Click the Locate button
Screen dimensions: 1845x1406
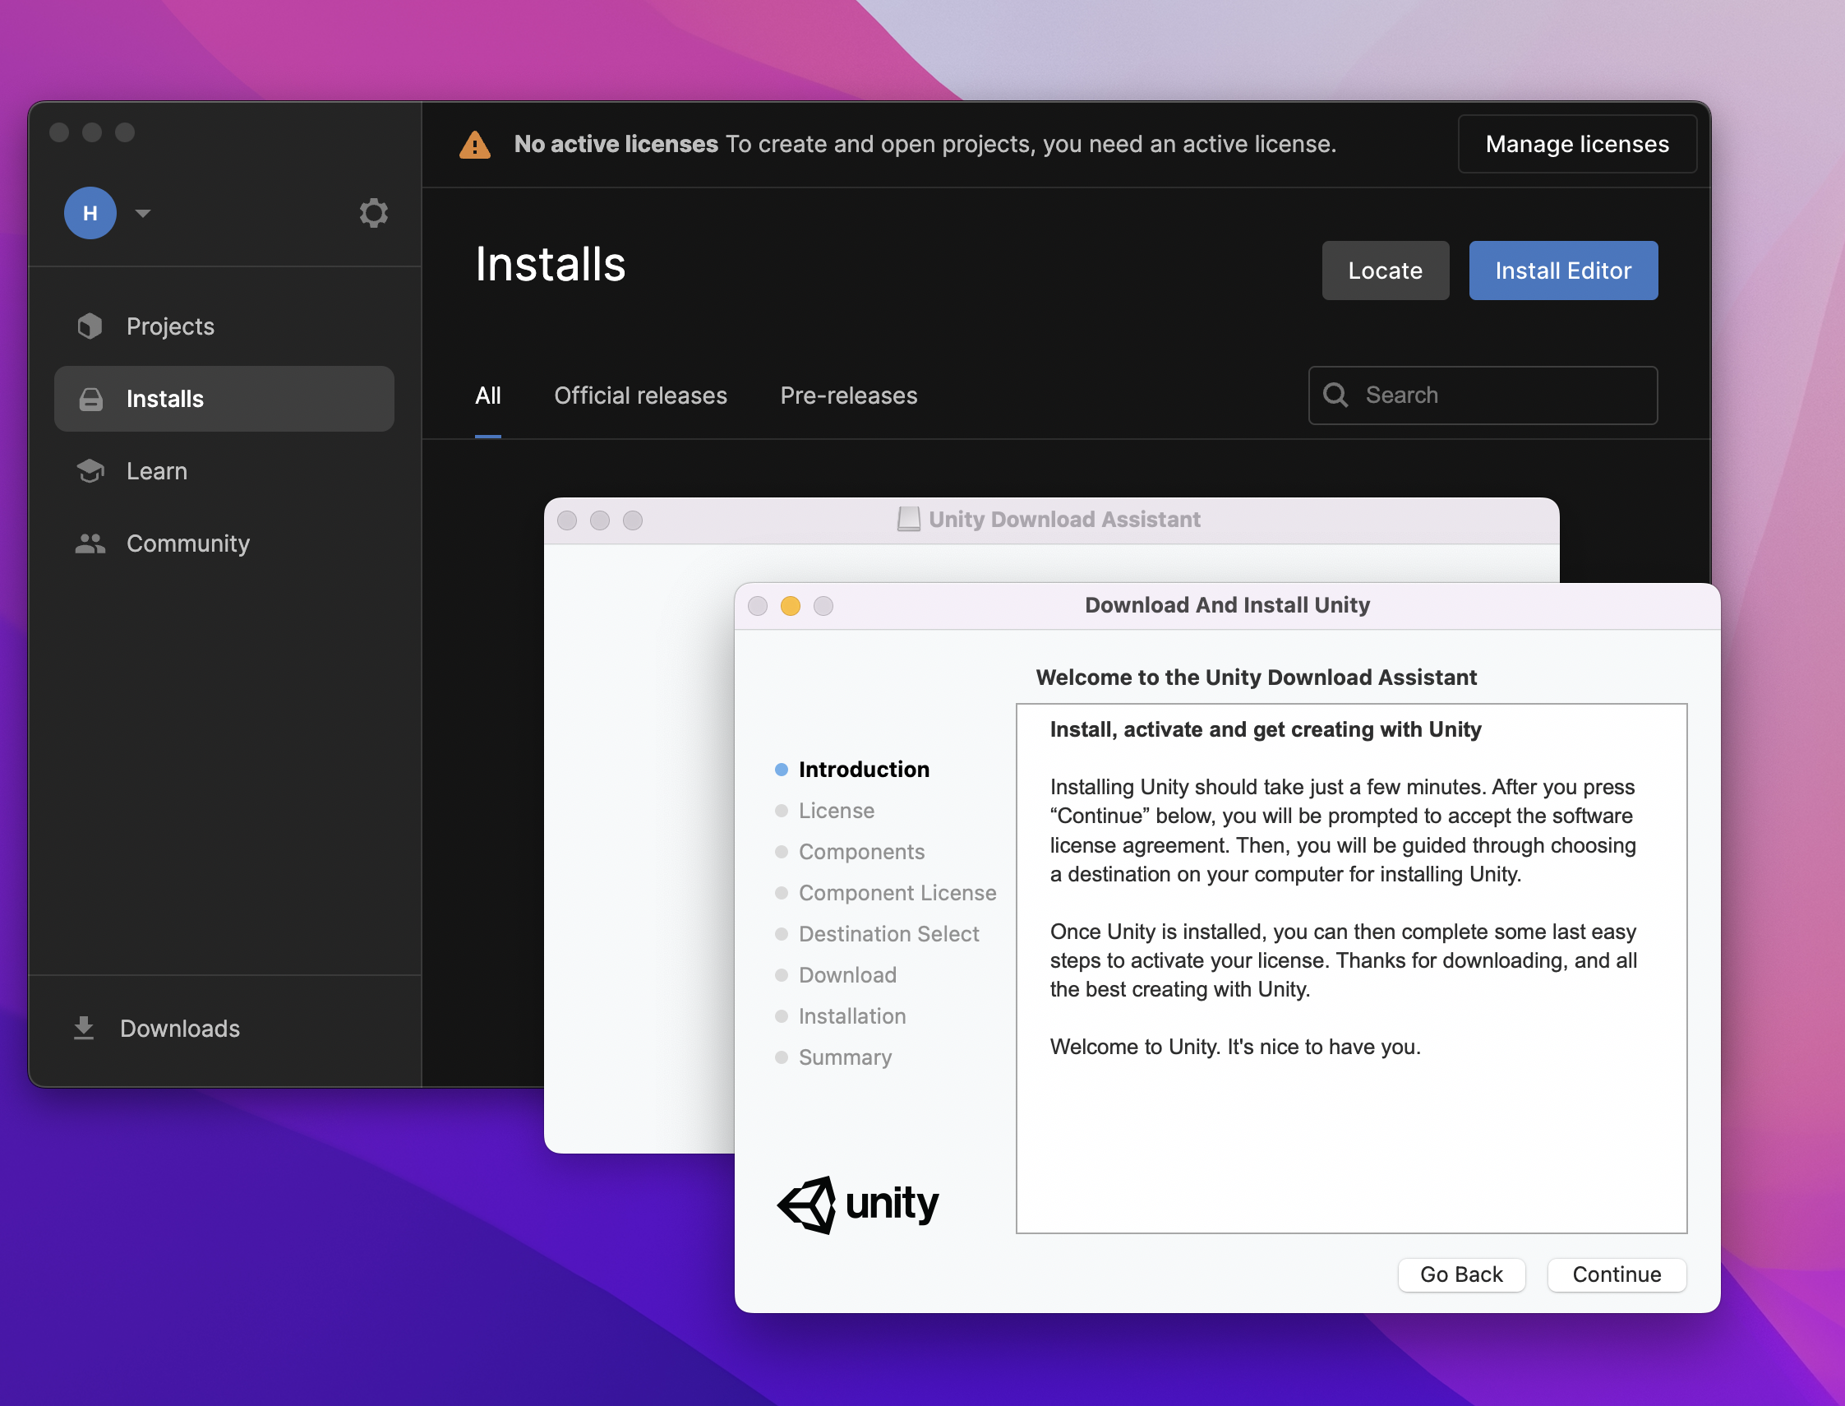point(1384,271)
